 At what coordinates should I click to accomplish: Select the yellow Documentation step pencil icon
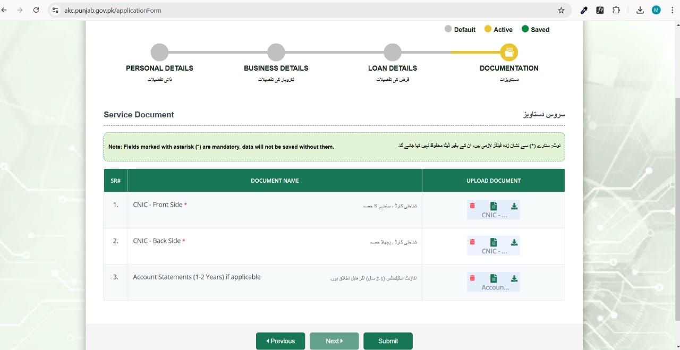tap(508, 52)
